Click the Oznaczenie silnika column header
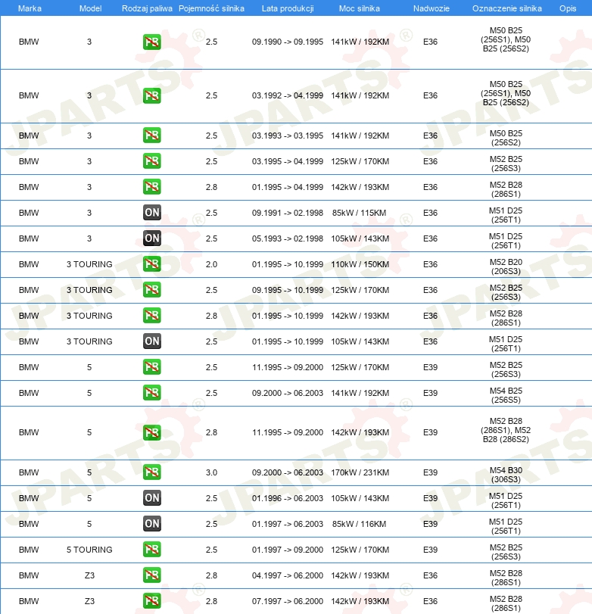This screenshot has height=614, width=592. point(507,8)
